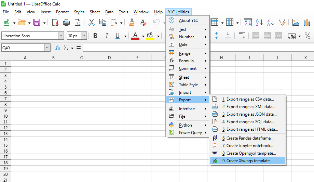Click About YLC menu entry
Screen dimensions: 314x182
click(x=188, y=21)
